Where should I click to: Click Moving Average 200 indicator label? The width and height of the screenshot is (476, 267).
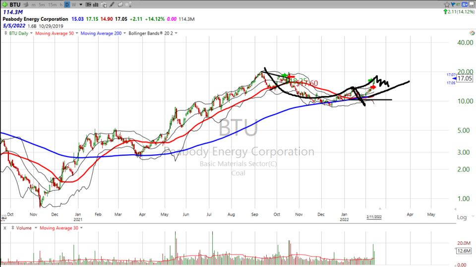[x=101, y=33]
